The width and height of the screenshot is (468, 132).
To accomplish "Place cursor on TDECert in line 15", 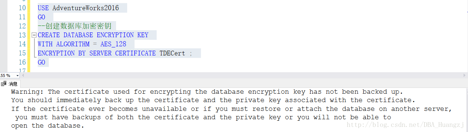I will tap(172, 53).
